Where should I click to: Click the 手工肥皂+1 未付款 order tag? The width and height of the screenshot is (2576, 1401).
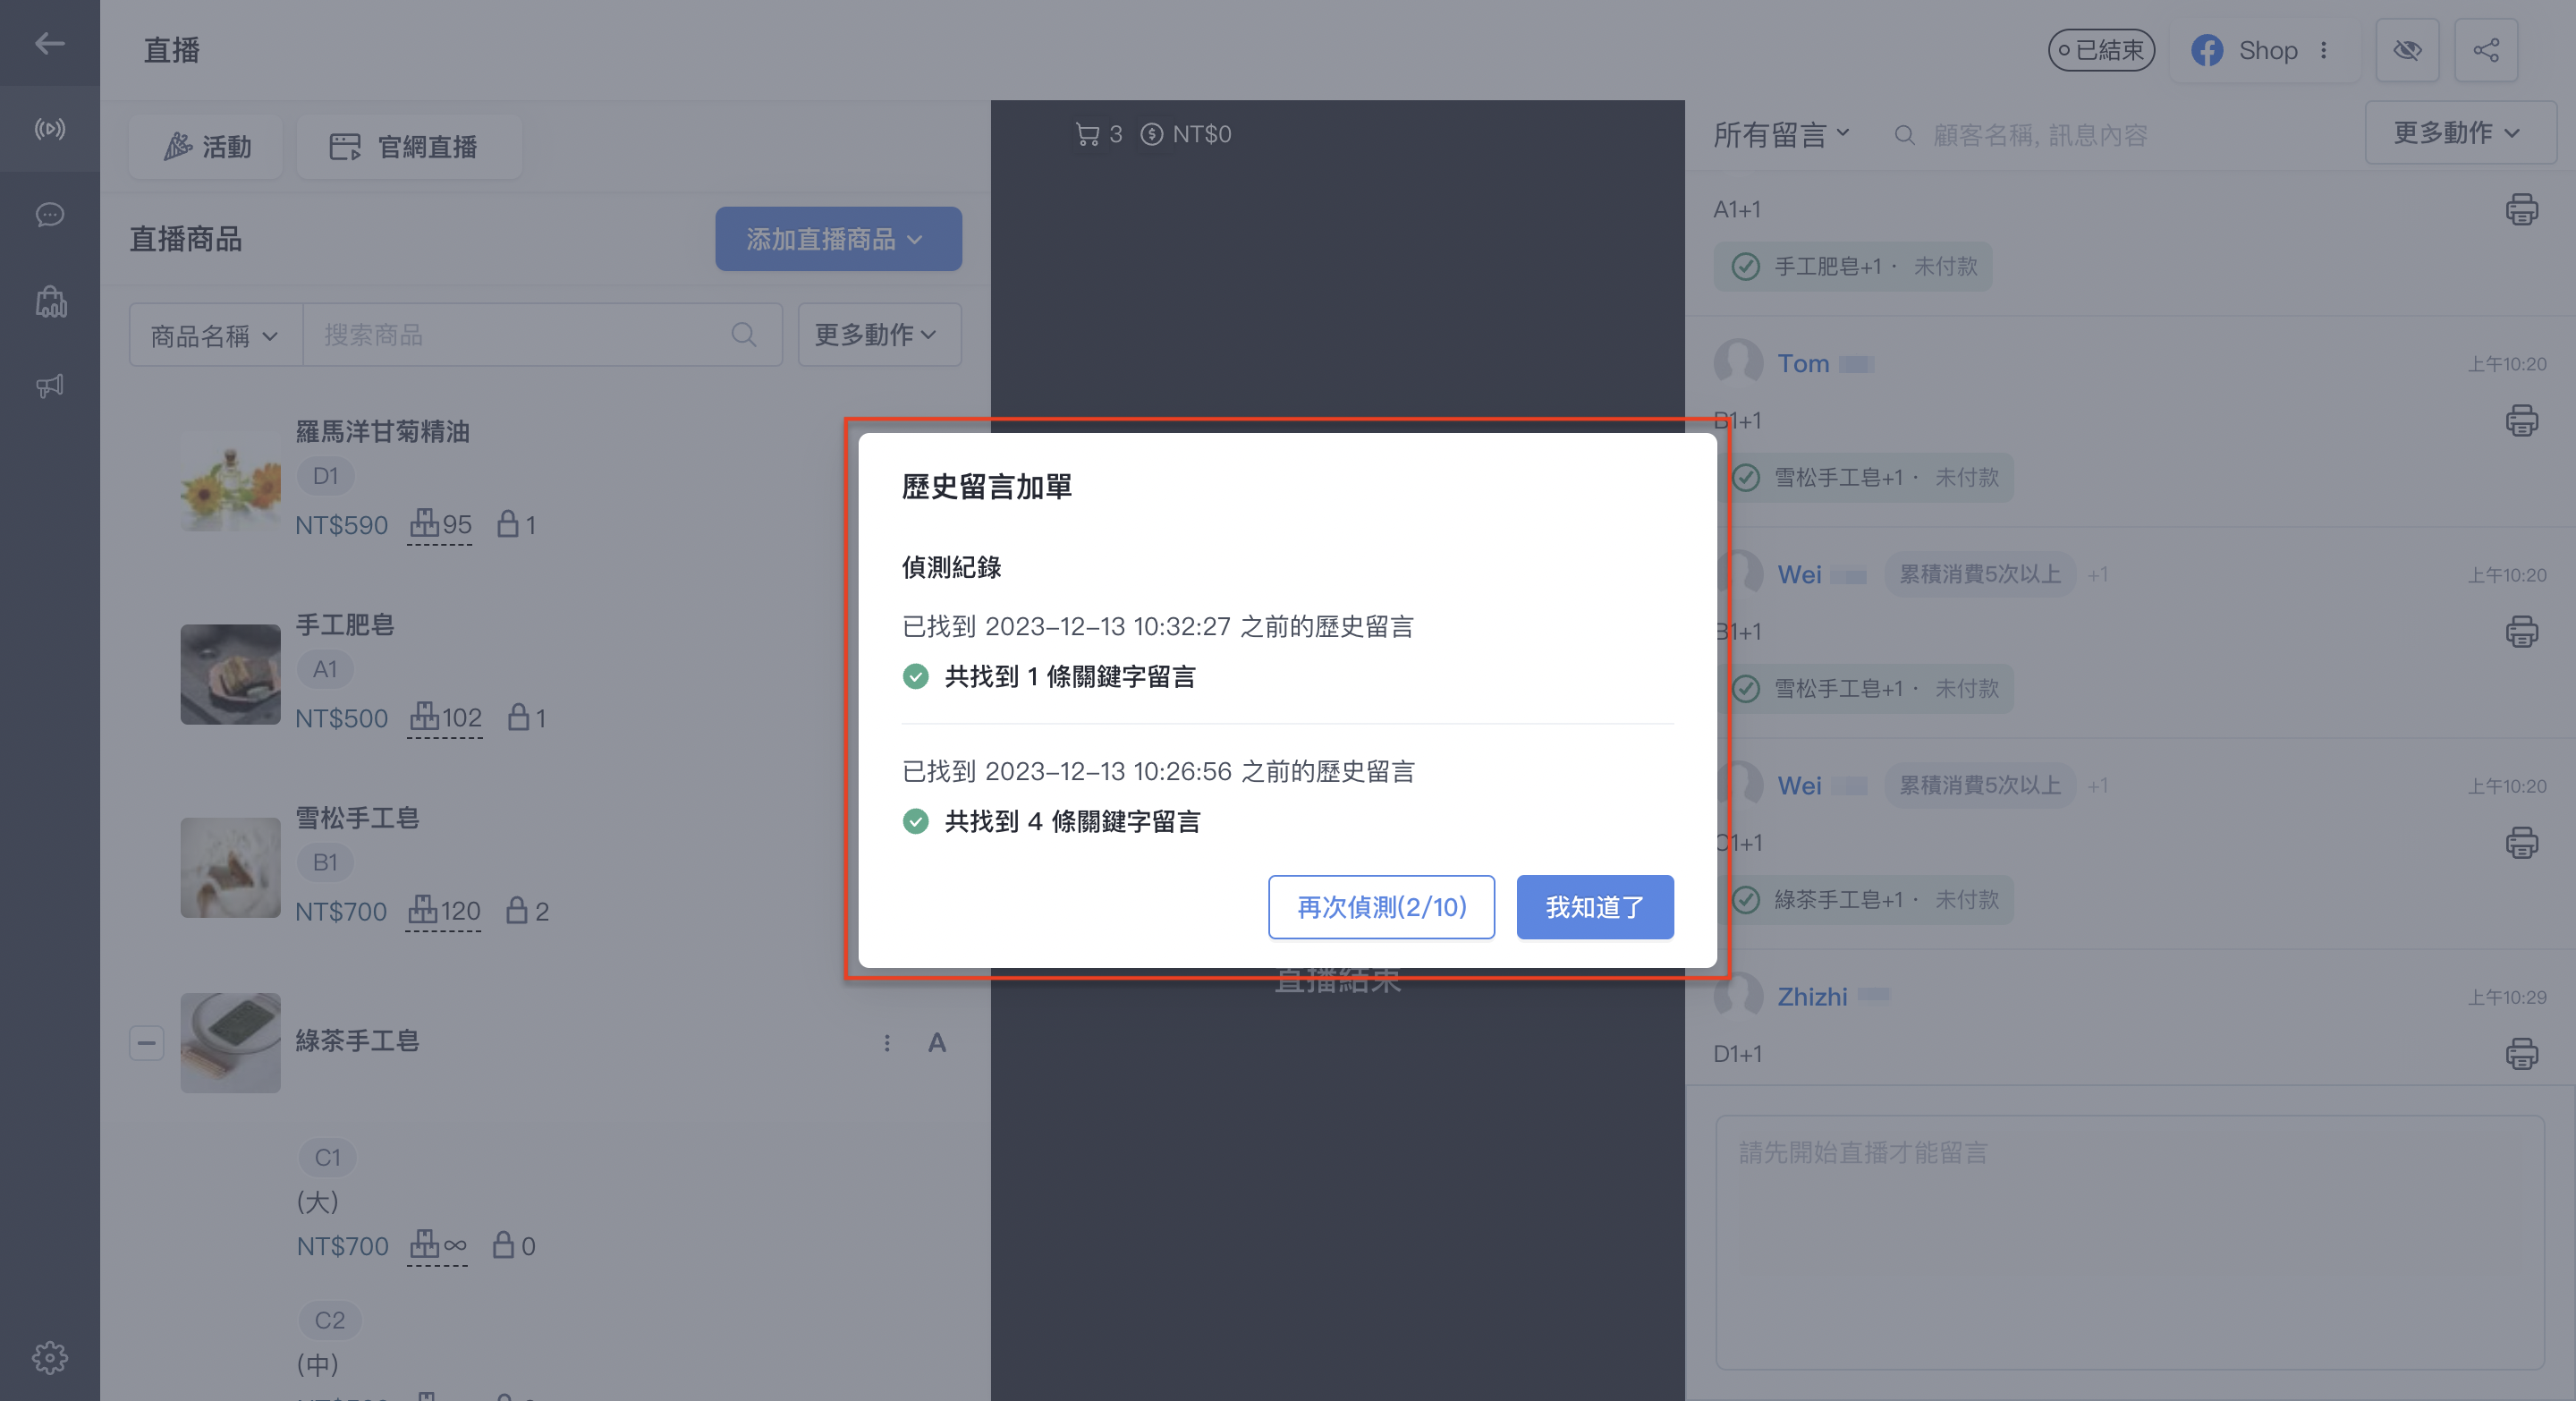pyautogui.click(x=1852, y=266)
